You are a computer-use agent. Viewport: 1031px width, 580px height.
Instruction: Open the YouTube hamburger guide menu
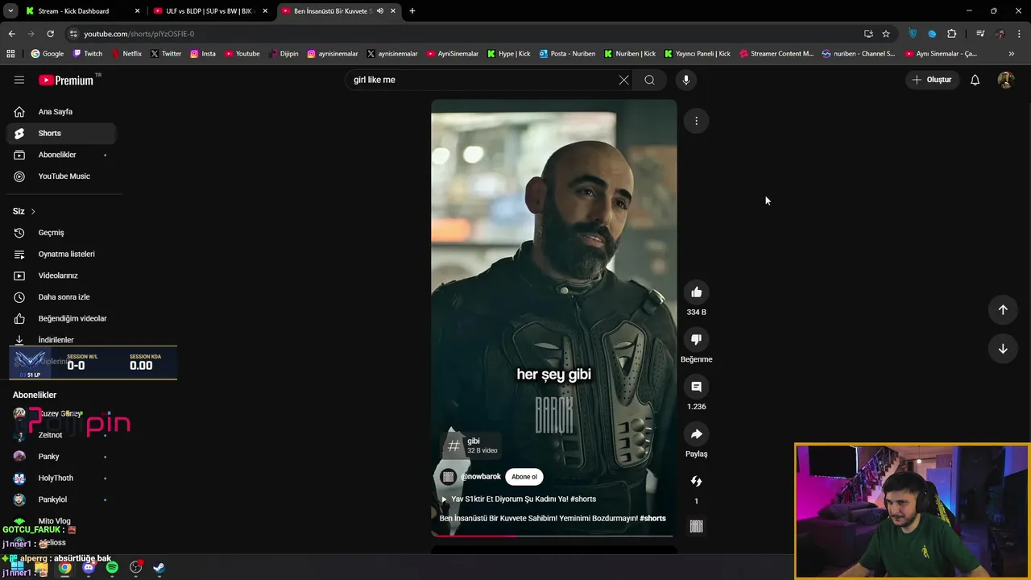point(19,80)
